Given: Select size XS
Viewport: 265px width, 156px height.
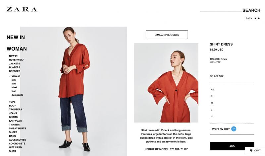Looking at the screenshot, I should point(212,90).
